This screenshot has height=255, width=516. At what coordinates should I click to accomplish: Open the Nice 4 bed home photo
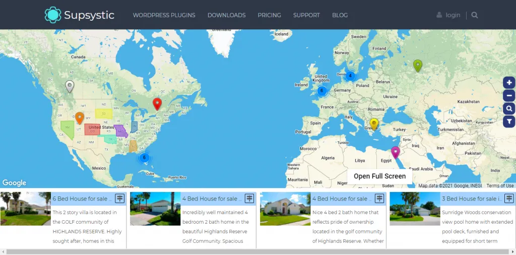(x=285, y=209)
